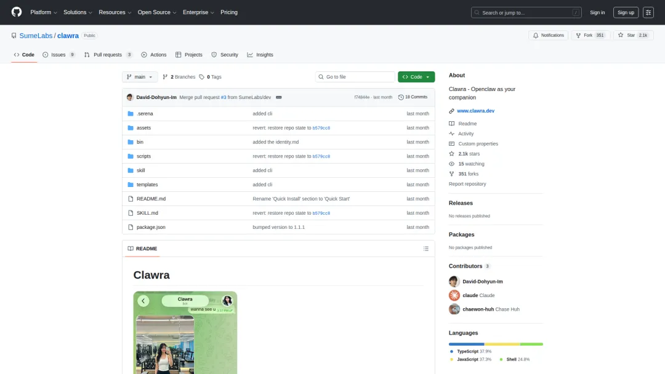Screen dimensions: 665x374
Task: Expand the Open Source menu
Action: 157,12
